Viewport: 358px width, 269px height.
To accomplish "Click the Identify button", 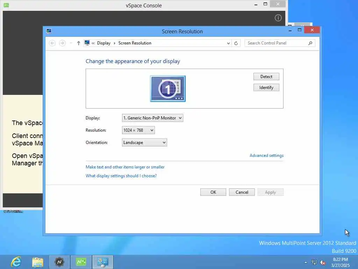I will (266, 87).
